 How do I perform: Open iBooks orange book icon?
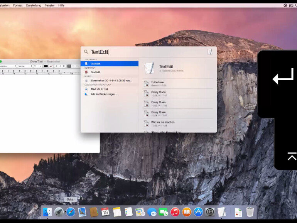[x=187, y=212]
